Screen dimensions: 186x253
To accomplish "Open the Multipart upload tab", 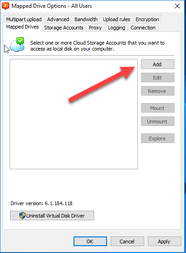I will pyautogui.click(x=24, y=19).
